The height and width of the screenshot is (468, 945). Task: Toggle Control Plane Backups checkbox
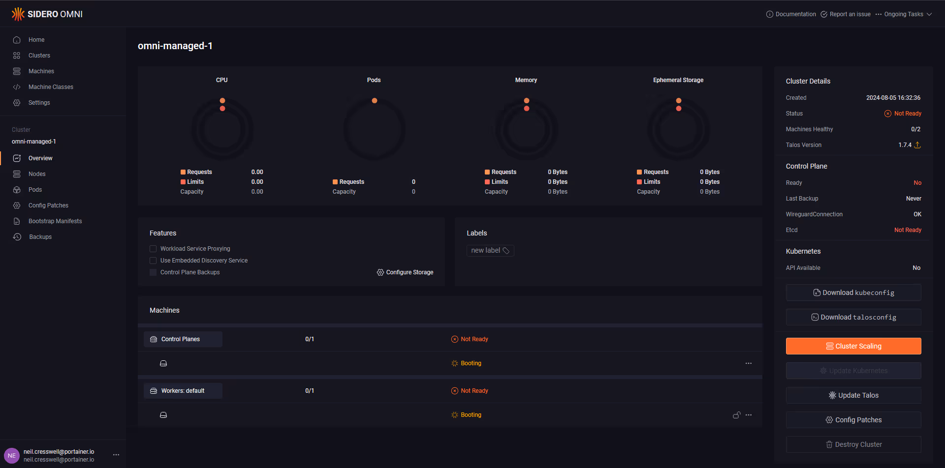pos(153,272)
